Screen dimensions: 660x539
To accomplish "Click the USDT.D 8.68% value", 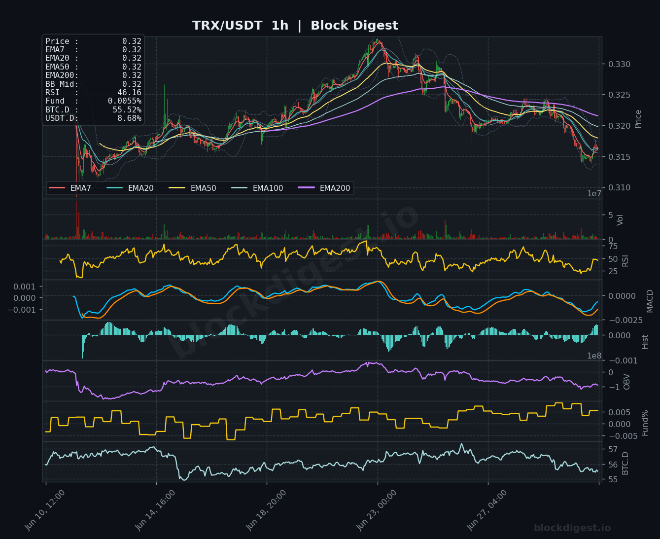I will click(129, 118).
